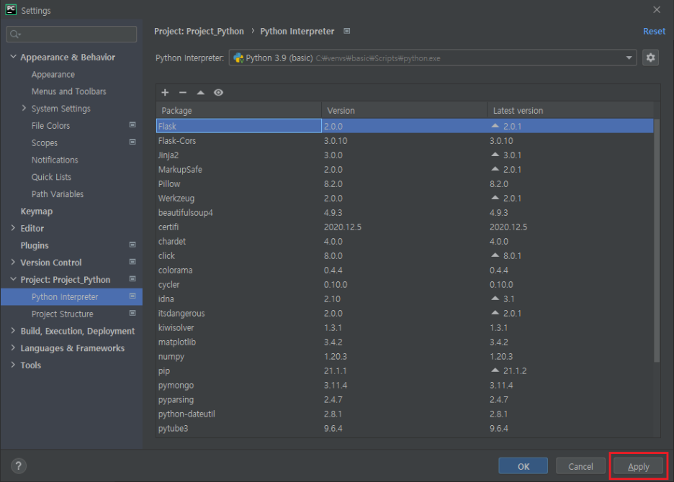The image size is (674, 482).
Task: Select the numpy package row
Action: [x=405, y=357]
